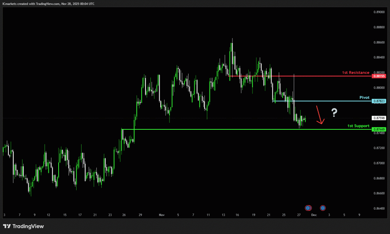Click Dec on the date axis
Viewport: 390px width, 234px height.
coord(313,215)
